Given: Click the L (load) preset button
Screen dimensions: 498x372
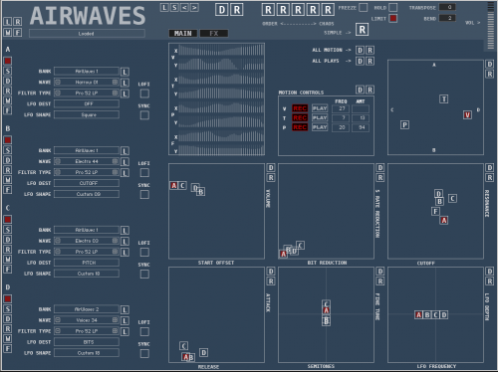Looking at the screenshot, I should pos(164,8).
